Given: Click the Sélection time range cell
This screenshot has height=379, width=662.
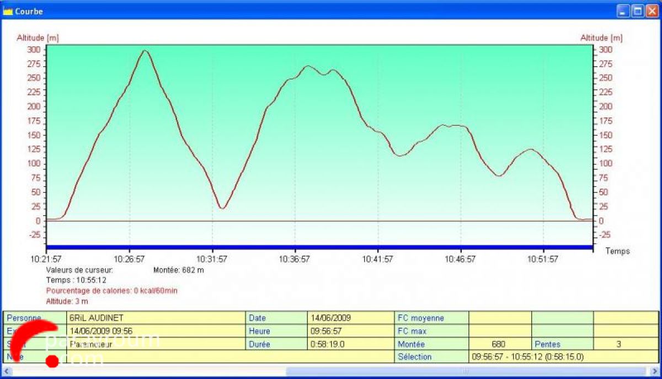Looking at the screenshot, I should coord(563,357).
